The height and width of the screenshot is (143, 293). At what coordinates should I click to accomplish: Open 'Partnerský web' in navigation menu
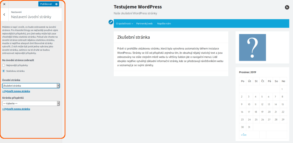pos(144,23)
